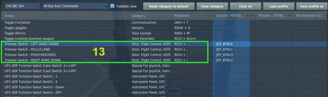Viewport: 328px width, 97px height.
Task: Click Reset category to default button
Action: tap(169, 6)
